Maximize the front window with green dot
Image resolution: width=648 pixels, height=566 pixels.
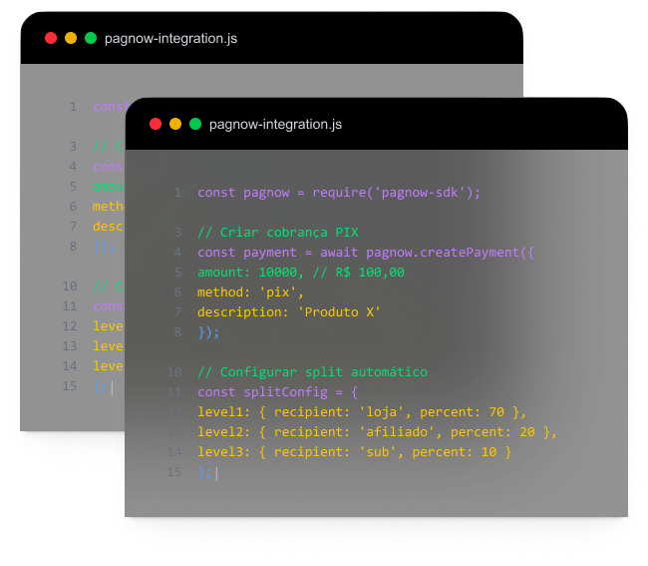(195, 124)
